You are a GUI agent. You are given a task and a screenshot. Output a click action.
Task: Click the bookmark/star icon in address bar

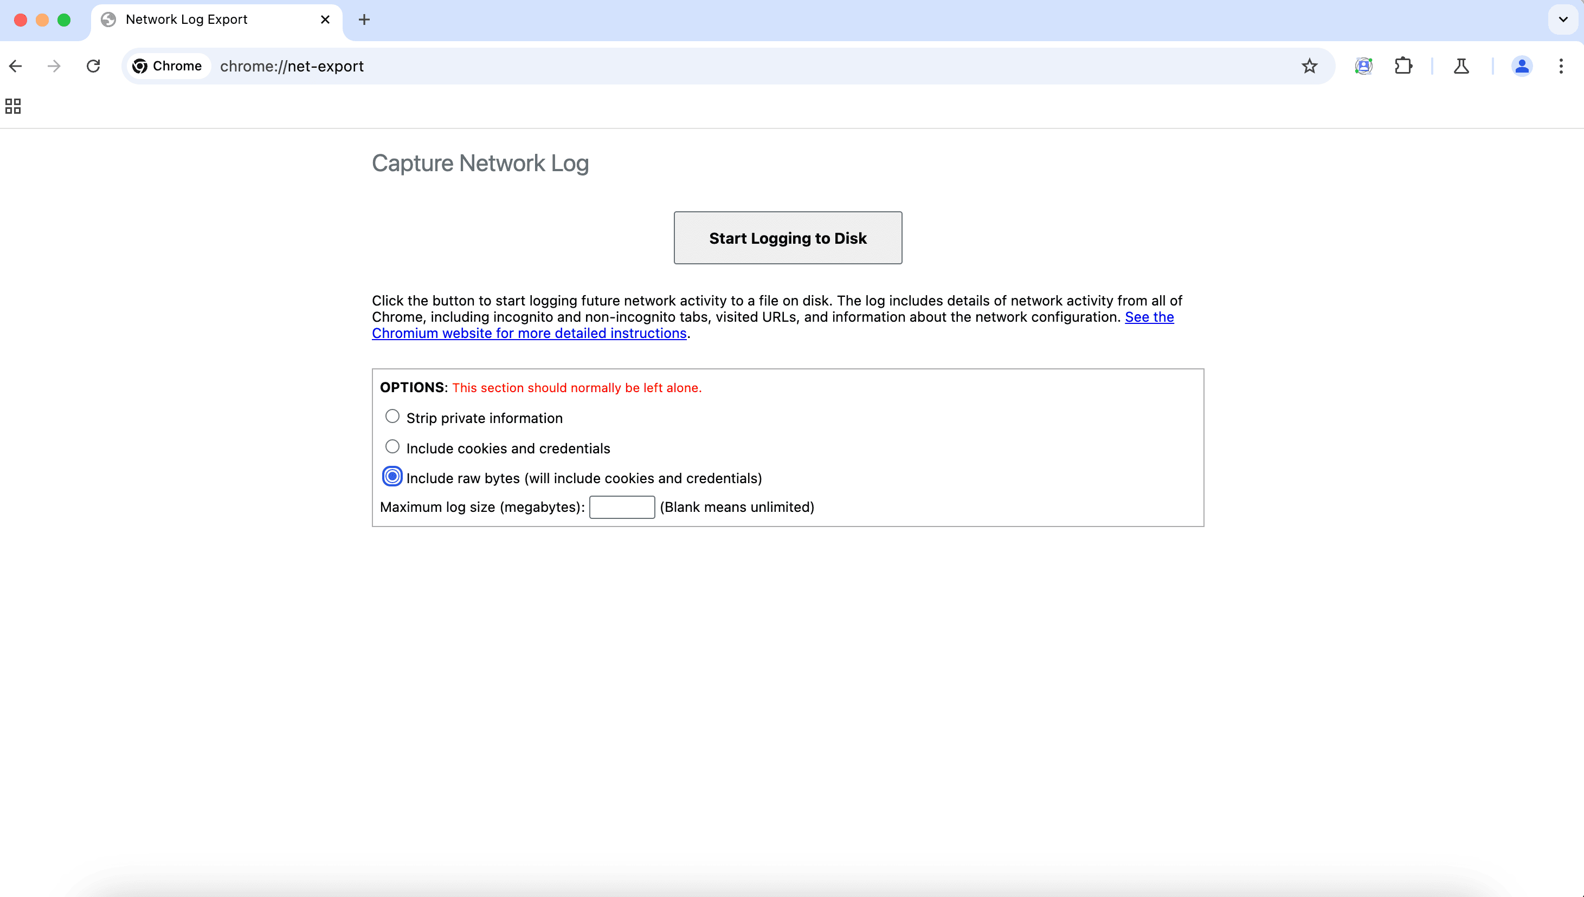click(1309, 66)
